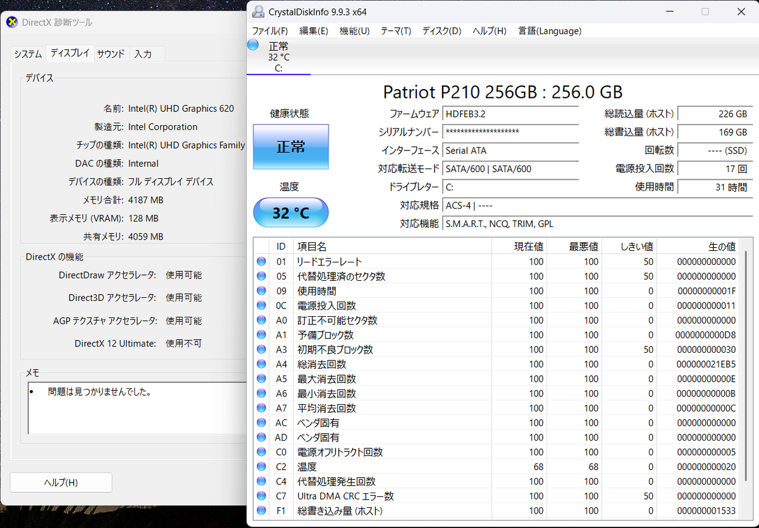Click the ヘルプ(H) button in DirectX tool
759x528 pixels.
[61, 482]
